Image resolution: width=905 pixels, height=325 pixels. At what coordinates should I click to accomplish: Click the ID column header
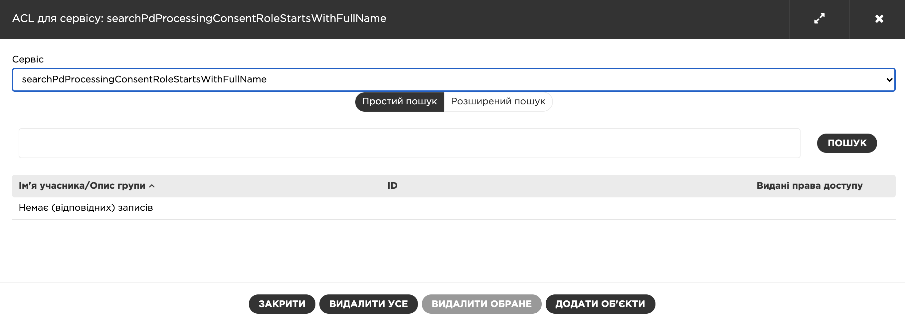tap(392, 186)
